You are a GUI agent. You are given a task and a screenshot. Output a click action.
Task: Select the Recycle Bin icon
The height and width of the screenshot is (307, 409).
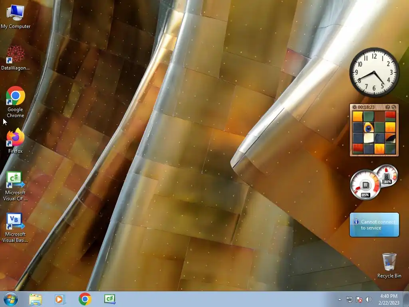(389, 265)
